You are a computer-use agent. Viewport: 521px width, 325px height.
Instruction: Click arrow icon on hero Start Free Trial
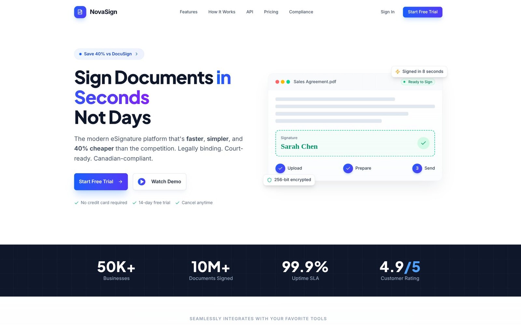120,182
